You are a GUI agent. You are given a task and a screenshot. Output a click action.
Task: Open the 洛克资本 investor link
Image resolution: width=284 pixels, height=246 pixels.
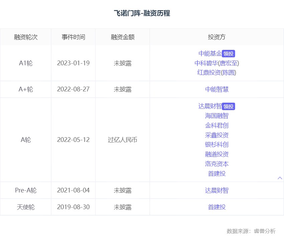(217, 164)
